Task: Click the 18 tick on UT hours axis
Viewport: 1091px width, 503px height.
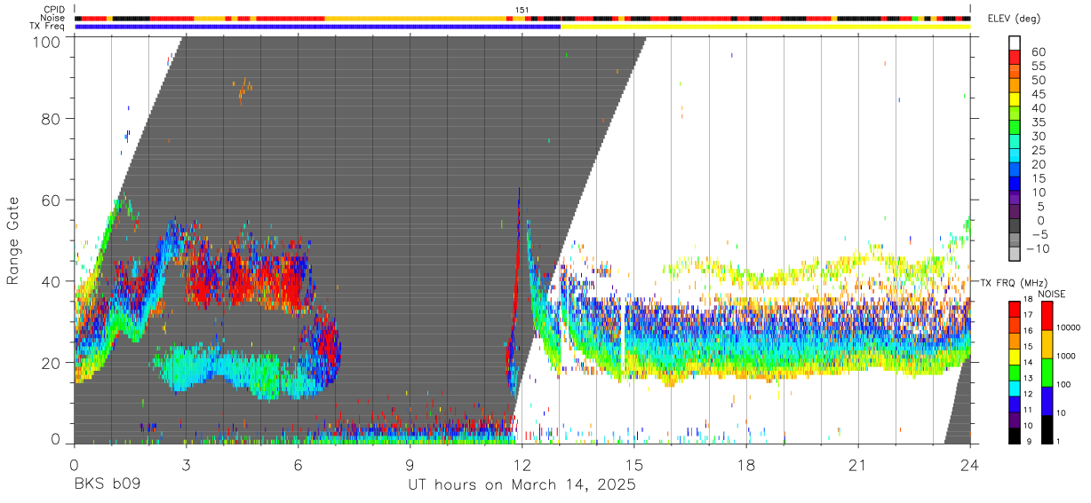Action: click(746, 465)
